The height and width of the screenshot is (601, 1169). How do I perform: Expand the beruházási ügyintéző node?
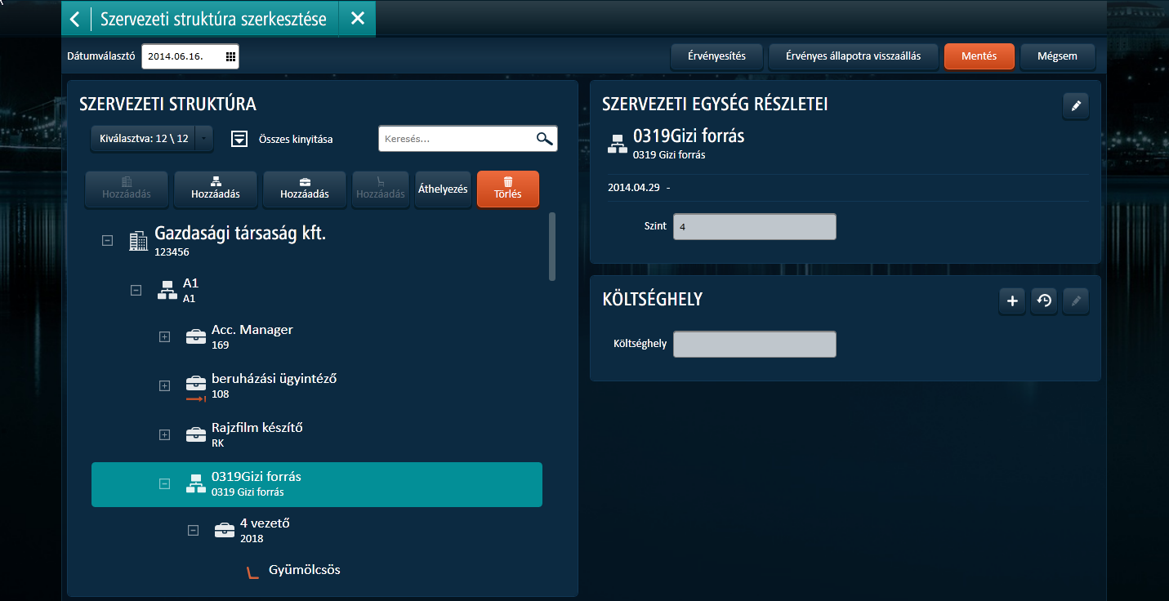164,385
